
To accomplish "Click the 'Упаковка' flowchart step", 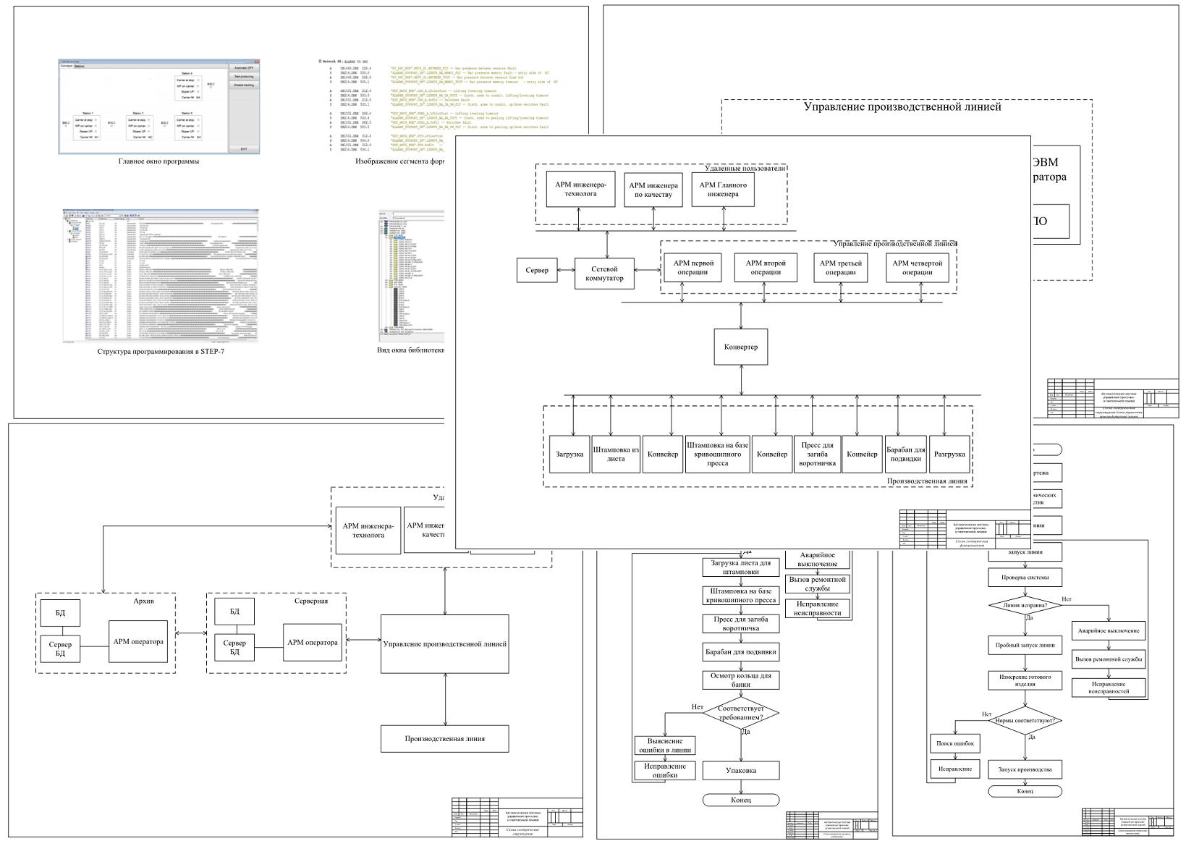I will click(741, 770).
